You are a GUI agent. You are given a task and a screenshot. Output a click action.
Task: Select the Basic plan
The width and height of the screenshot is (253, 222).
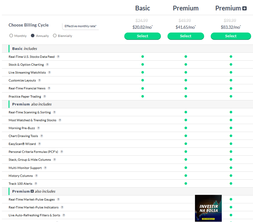143,36
